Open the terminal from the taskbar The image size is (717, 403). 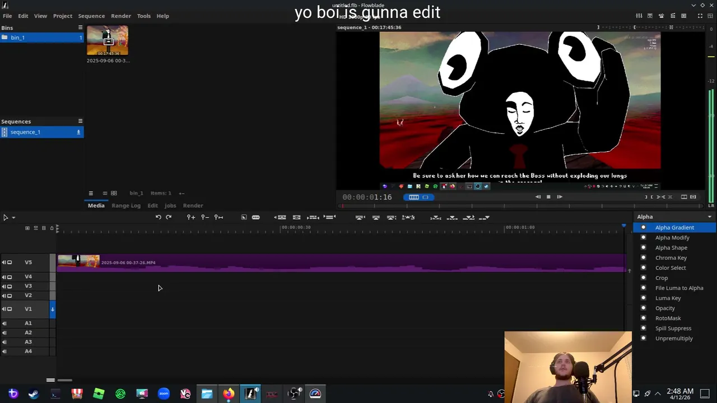pyautogui.click(x=55, y=394)
